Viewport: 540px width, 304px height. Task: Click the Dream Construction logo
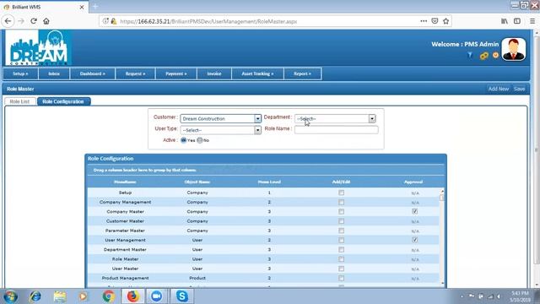pyautogui.click(x=39, y=47)
